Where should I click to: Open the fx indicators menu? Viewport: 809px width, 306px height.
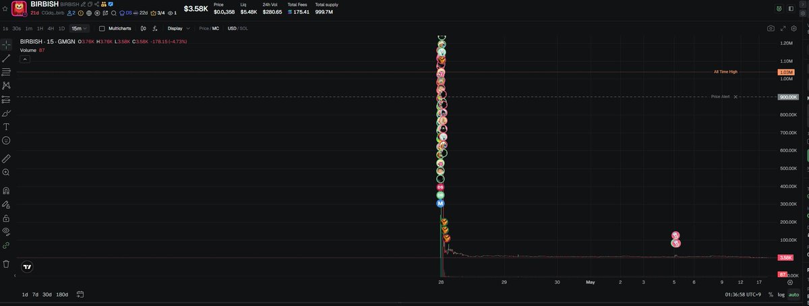pyautogui.click(x=155, y=28)
